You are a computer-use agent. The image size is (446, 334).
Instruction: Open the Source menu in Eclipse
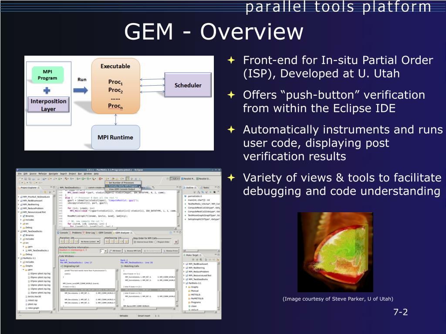pyautogui.click(x=33, y=174)
